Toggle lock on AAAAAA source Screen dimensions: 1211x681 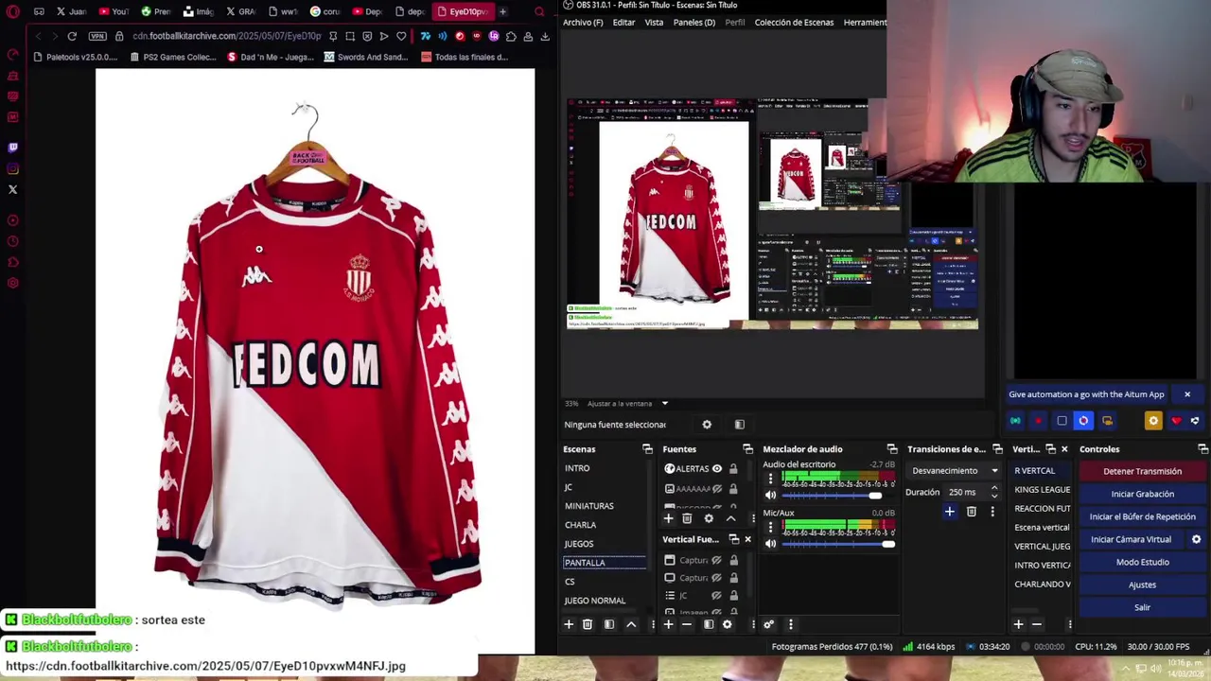(x=733, y=488)
